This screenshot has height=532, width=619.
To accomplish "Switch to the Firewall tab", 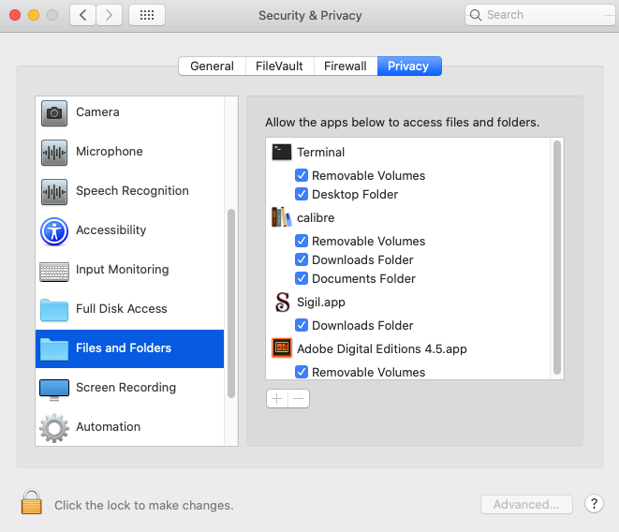I will [346, 66].
